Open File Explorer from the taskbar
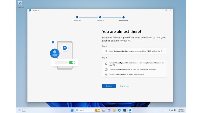The image size is (202, 113). [114, 110]
